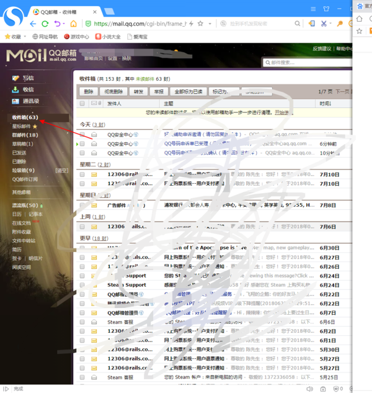Viewport: 372px width, 393px height.
Task: Open the scissors screenshot tool
Action: tap(324, 24)
